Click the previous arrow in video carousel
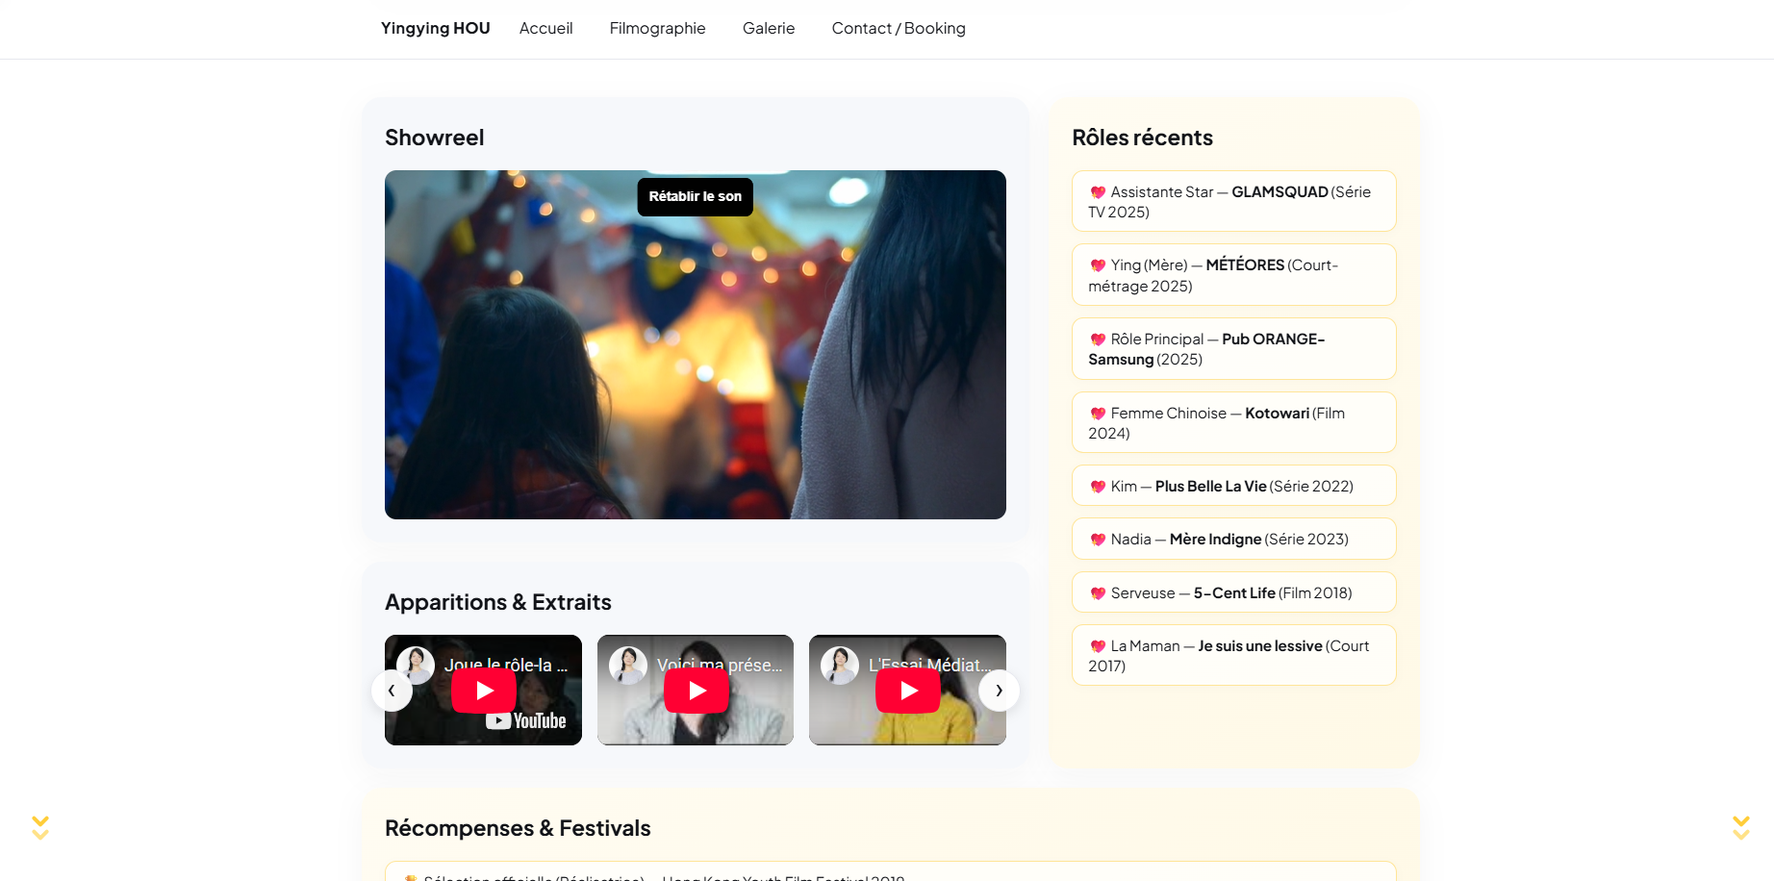The height and width of the screenshot is (881, 1774). 392,691
